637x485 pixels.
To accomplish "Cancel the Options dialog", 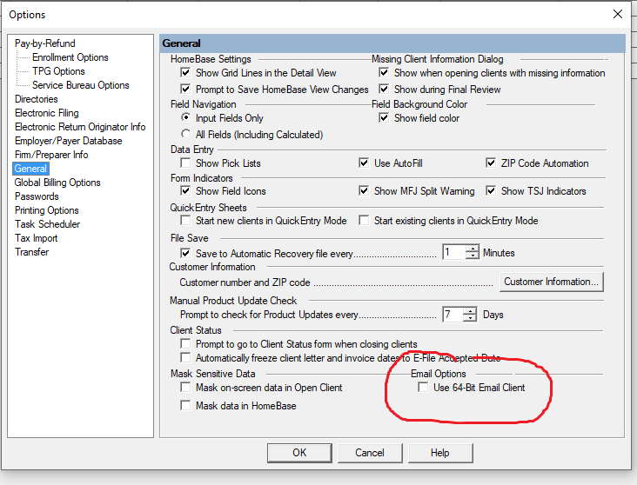I will [x=370, y=452].
